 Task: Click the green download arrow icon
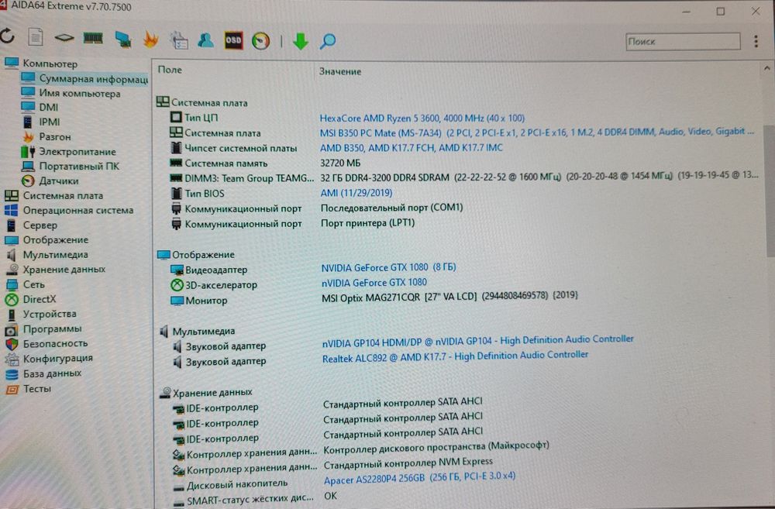point(301,42)
